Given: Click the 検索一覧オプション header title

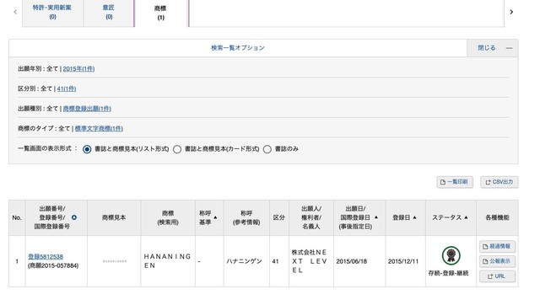Looking at the screenshot, I should (x=238, y=48).
